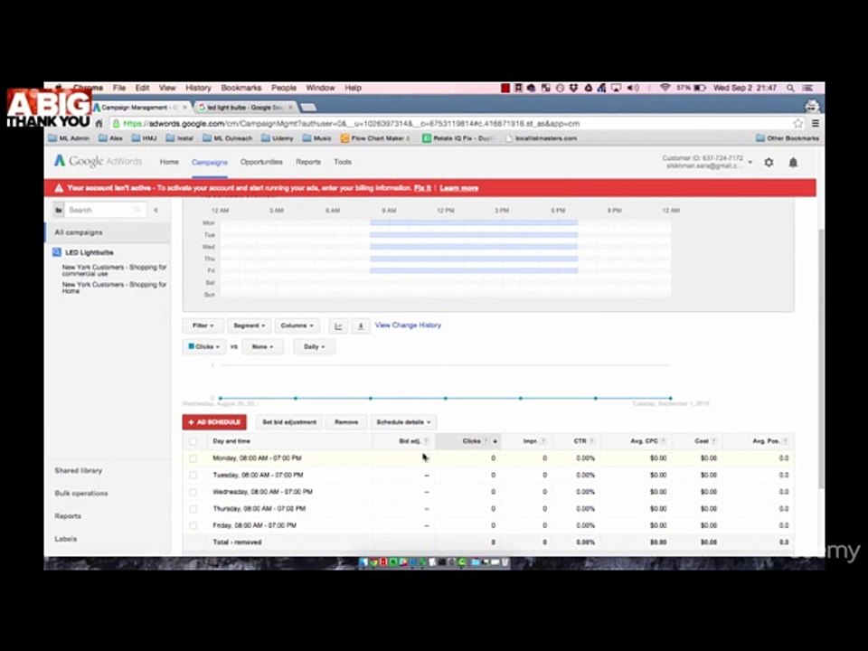Open the notifications bell icon
The height and width of the screenshot is (651, 868).
click(x=793, y=162)
